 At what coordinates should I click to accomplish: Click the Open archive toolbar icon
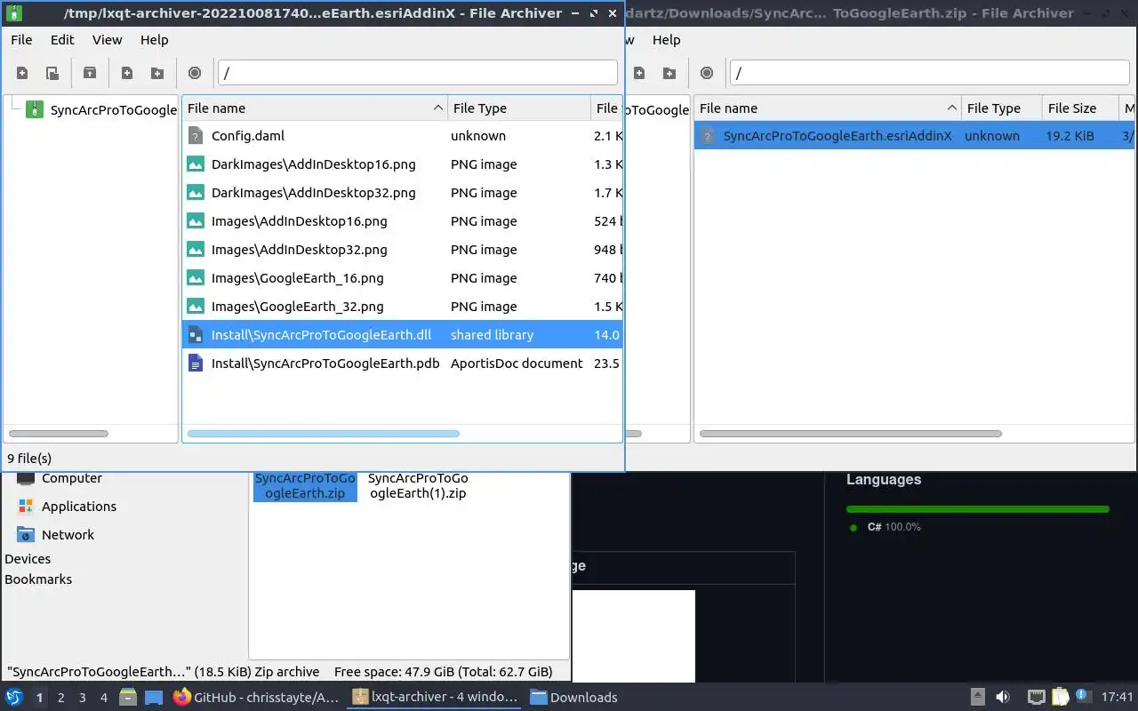tap(52, 73)
